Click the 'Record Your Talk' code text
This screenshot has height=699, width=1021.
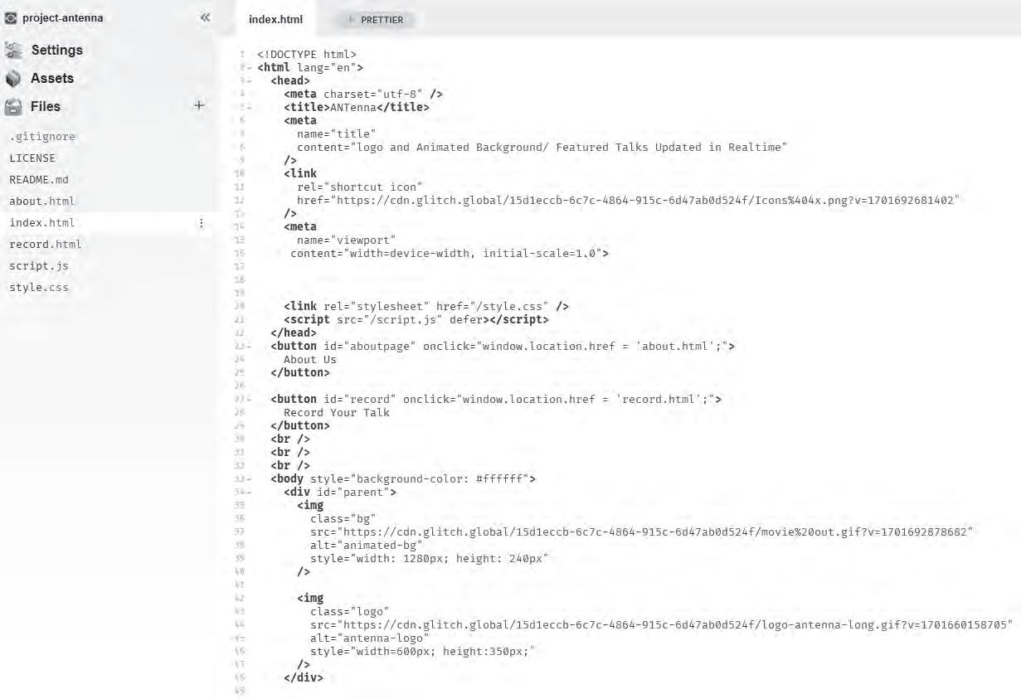(337, 413)
